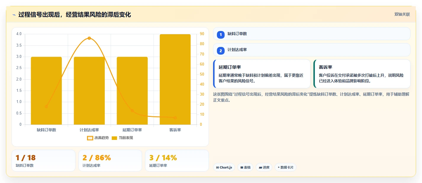Click the icon inside the Chart.js chip

[x=218, y=168]
